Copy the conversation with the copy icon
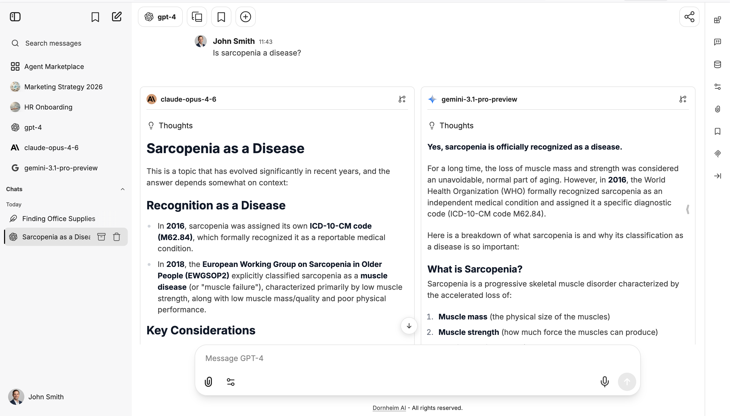730x416 pixels. (197, 16)
